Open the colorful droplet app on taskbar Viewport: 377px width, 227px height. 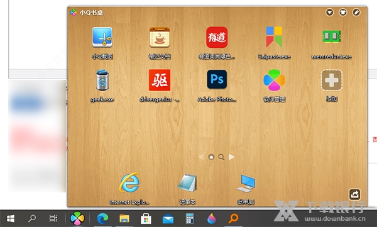(x=212, y=219)
